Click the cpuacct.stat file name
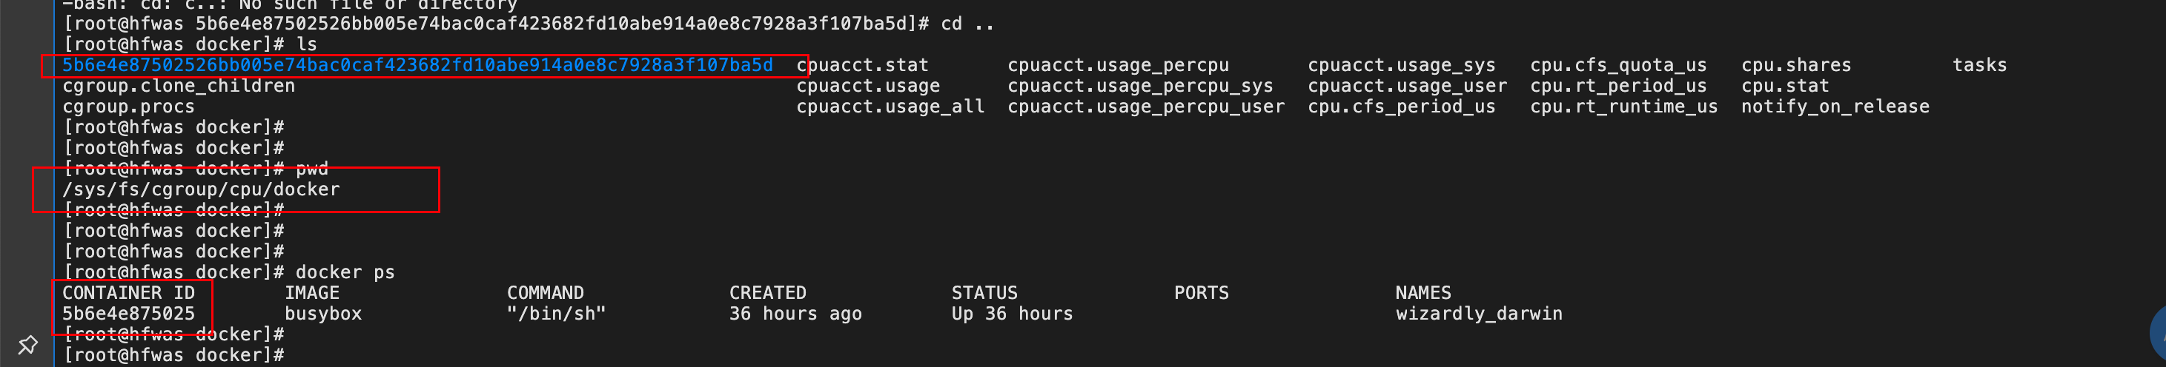Viewport: 2166px width, 367px height. [862, 64]
